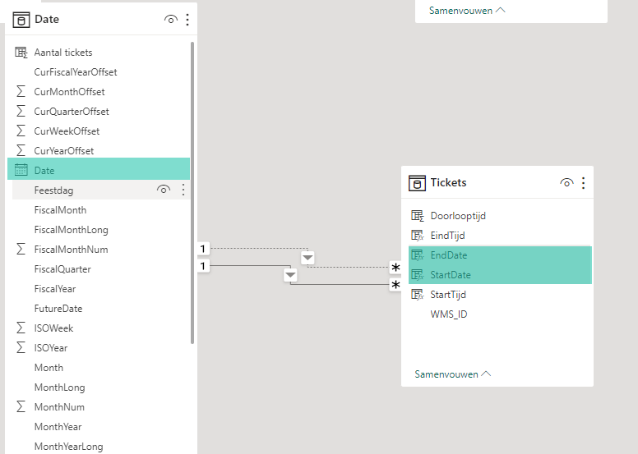This screenshot has height=454, width=638.
Task: Select the MonthLong field
Action: [59, 387]
